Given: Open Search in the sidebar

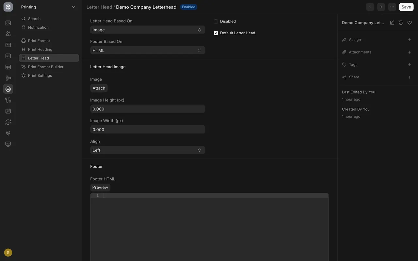Looking at the screenshot, I should coord(49,19).
